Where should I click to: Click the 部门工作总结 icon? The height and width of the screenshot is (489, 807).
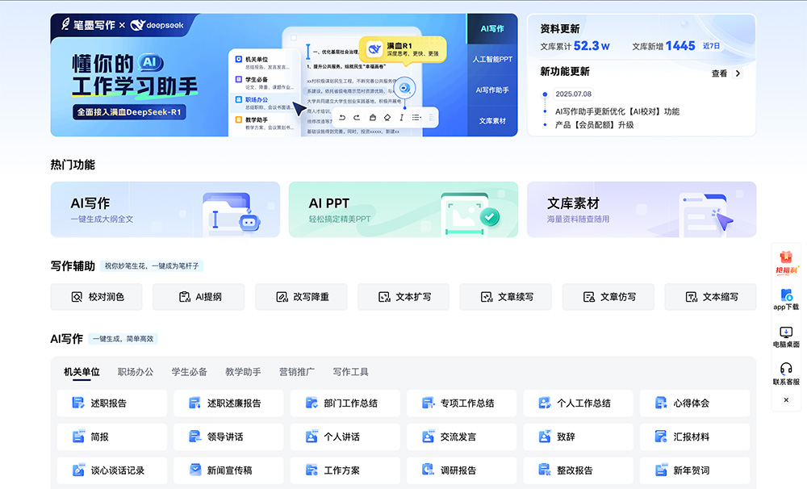(x=312, y=403)
